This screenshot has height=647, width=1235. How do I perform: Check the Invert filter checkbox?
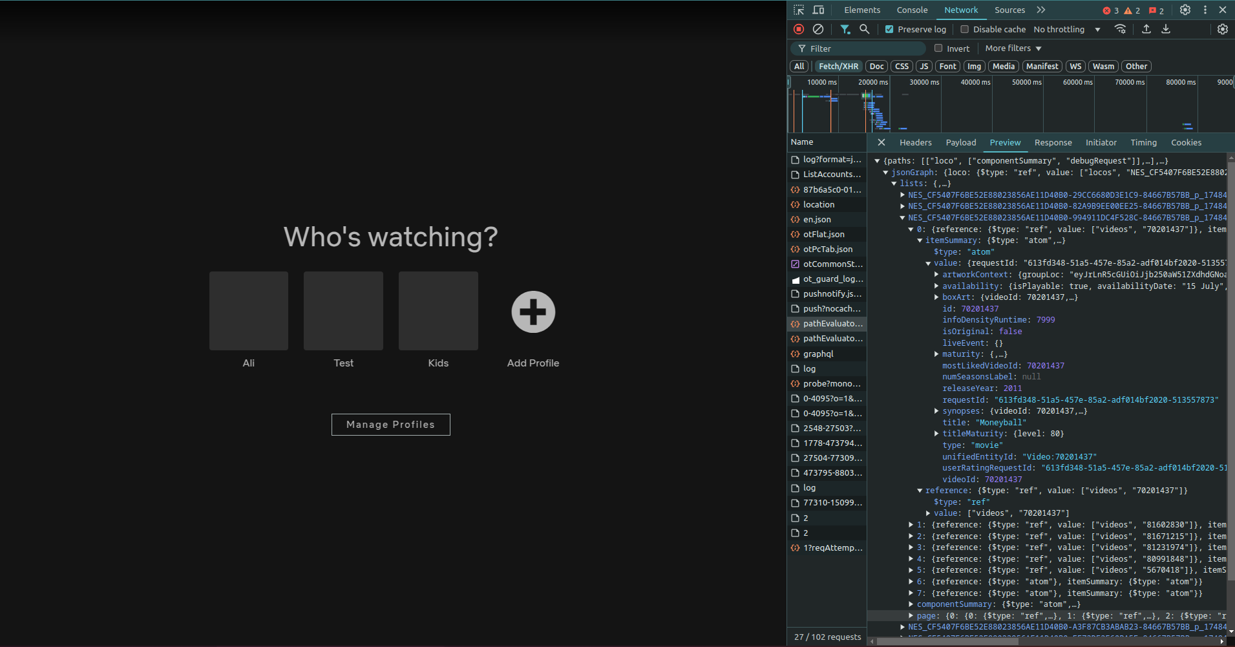938,48
